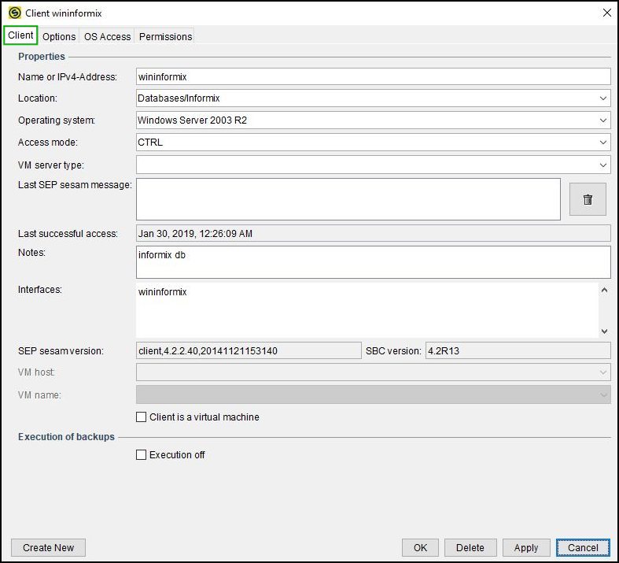This screenshot has height=563, width=619.
Task: Click the Delete button
Action: (470, 547)
